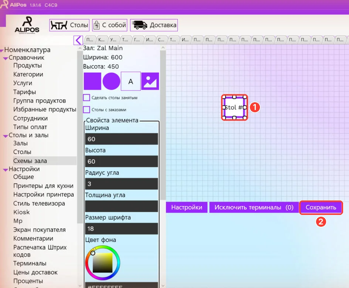349x288 pixels.
Task: Open the С собой takeaway mode
Action: click(x=110, y=25)
